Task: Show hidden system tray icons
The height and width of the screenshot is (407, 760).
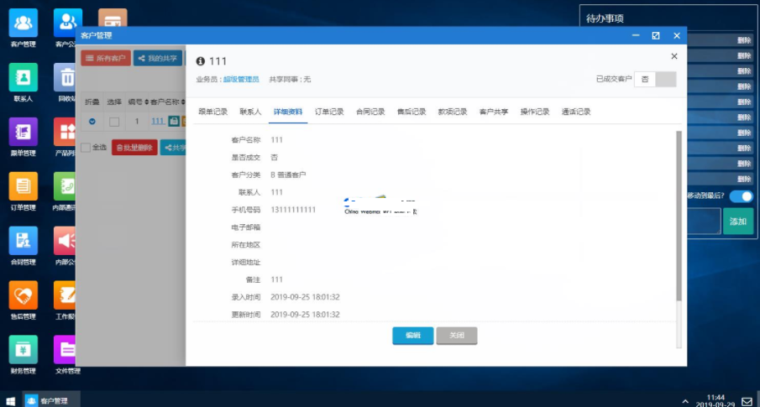Action: (685, 401)
